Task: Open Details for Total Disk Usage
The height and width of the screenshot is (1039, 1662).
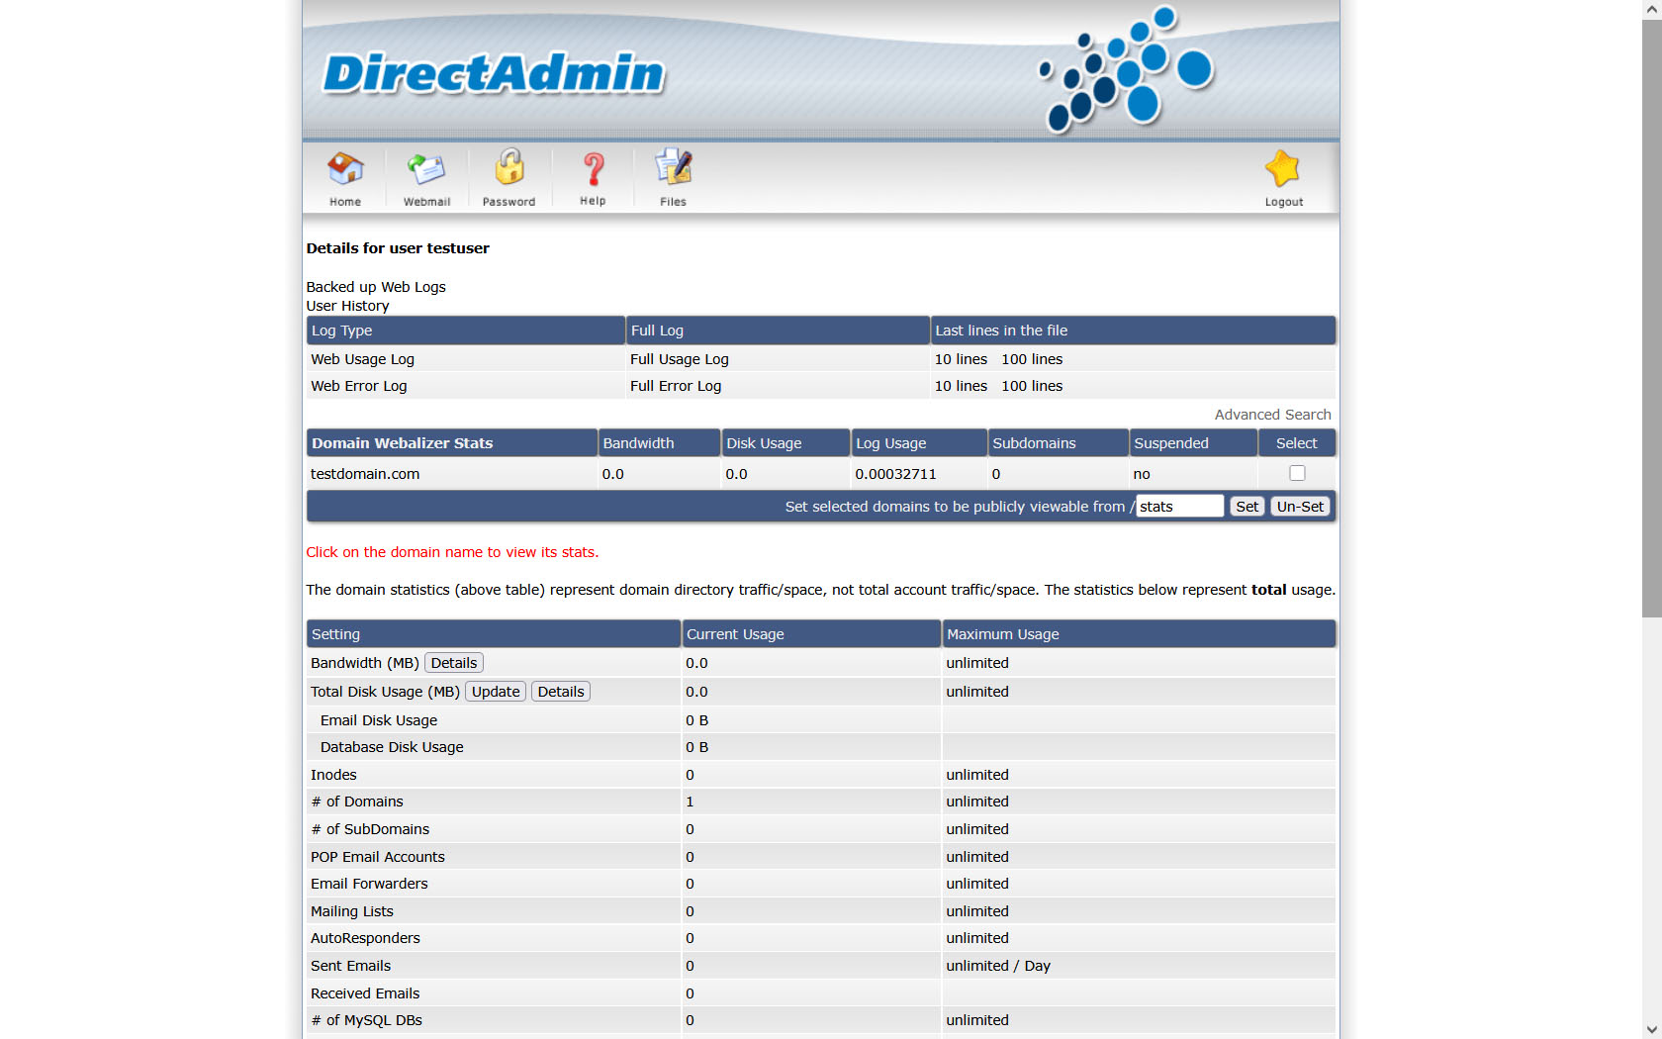Action: [561, 692]
